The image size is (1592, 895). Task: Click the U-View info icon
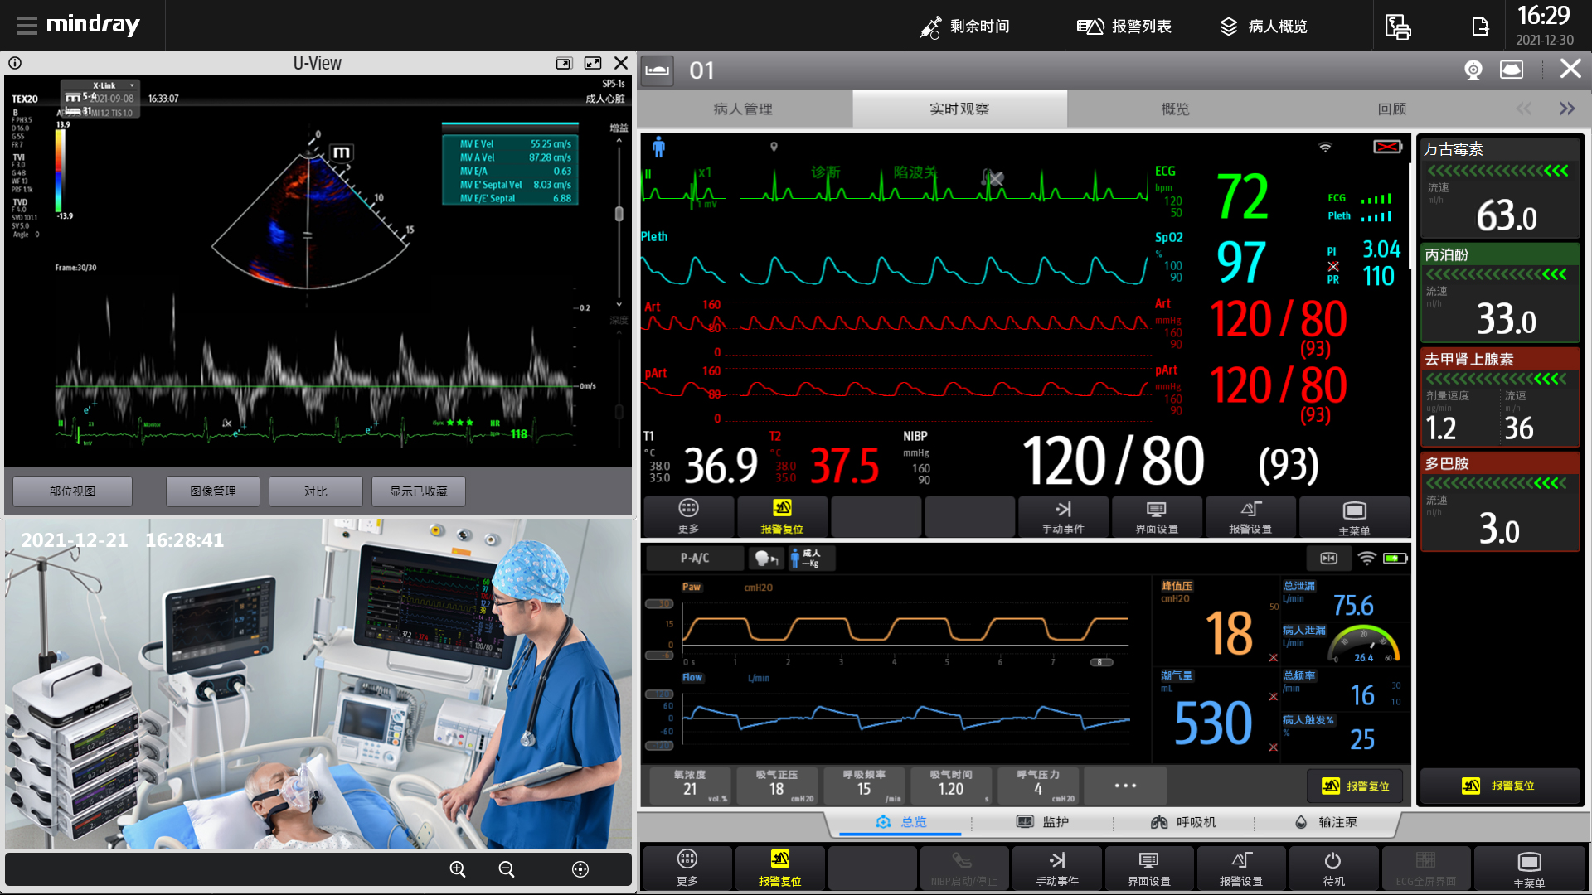click(15, 63)
